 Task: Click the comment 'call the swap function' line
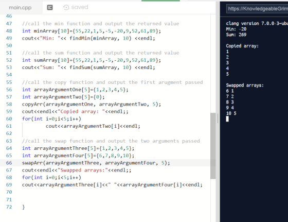coord(111,141)
